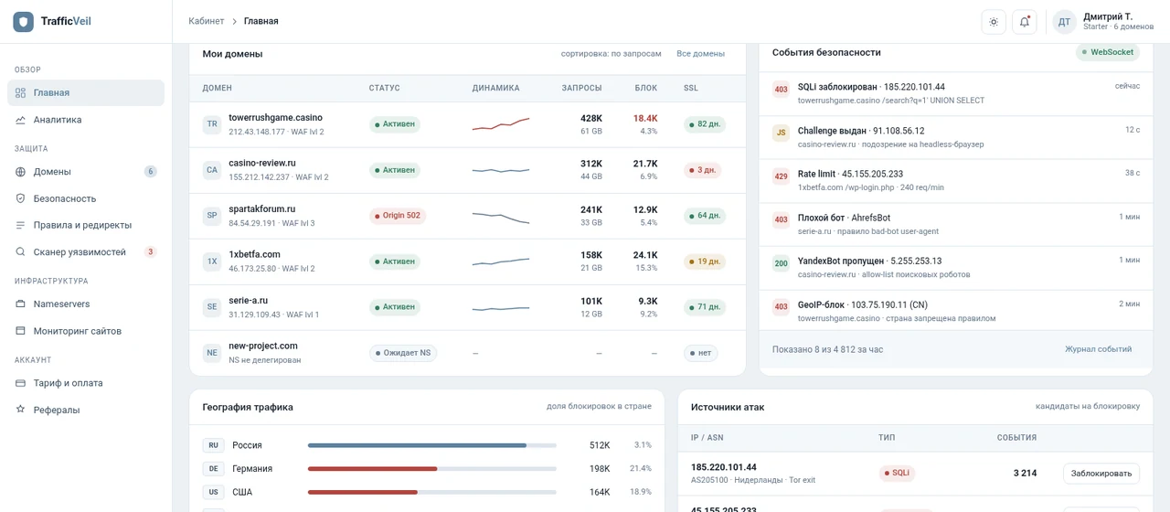The width and height of the screenshot is (1170, 512).
Task: Open the Все домены link
Action: coord(700,54)
